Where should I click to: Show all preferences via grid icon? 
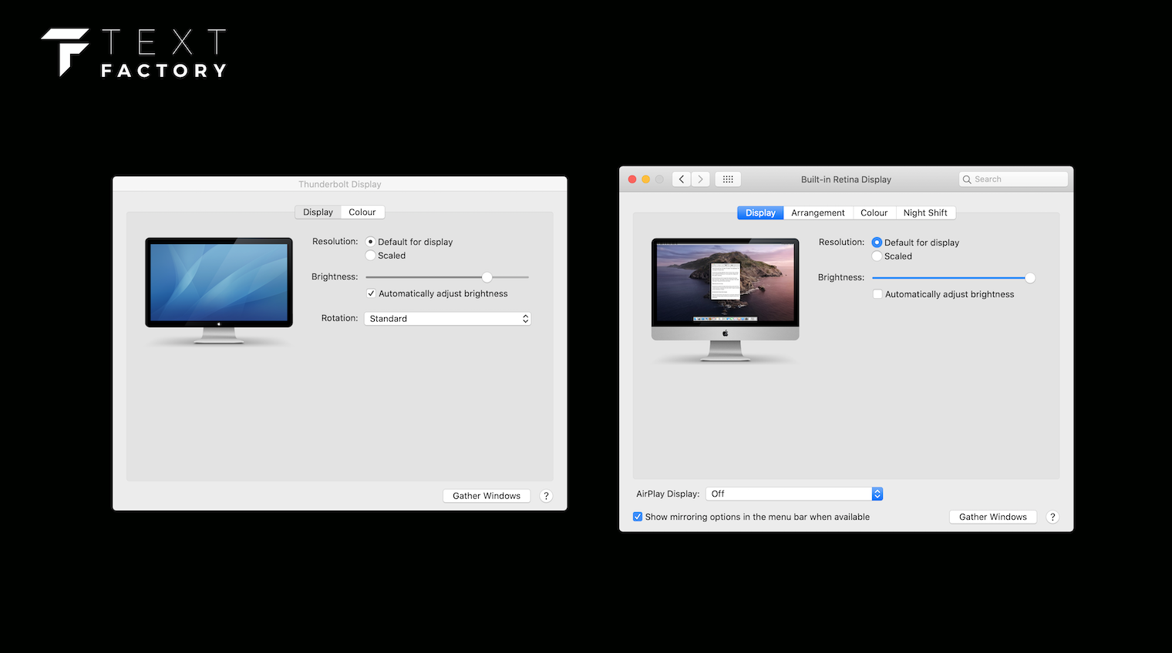pos(728,179)
